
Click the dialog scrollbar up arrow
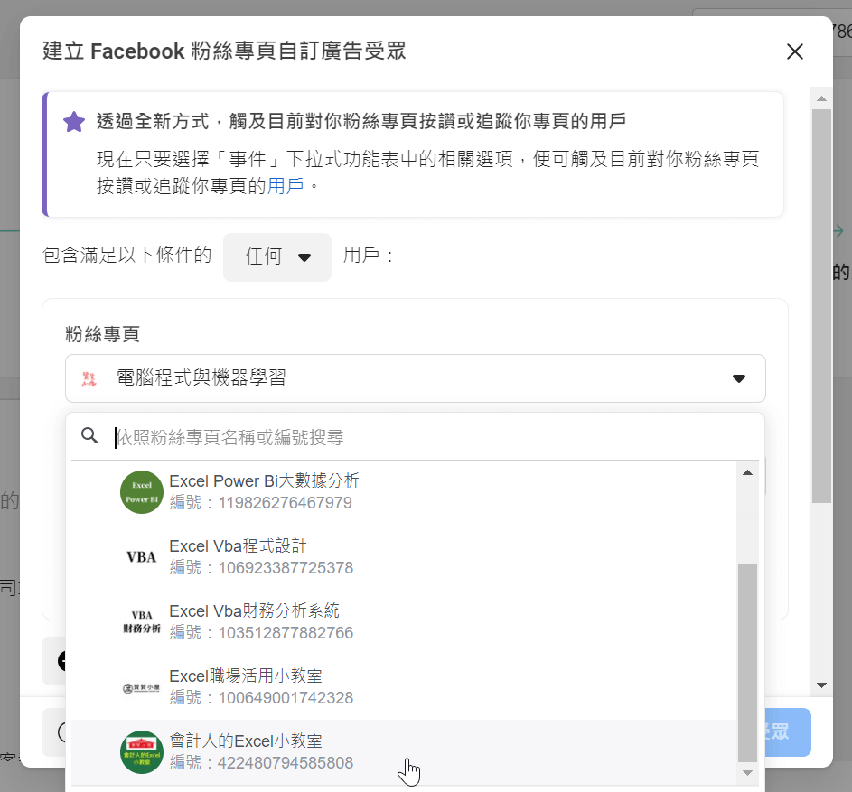click(821, 98)
